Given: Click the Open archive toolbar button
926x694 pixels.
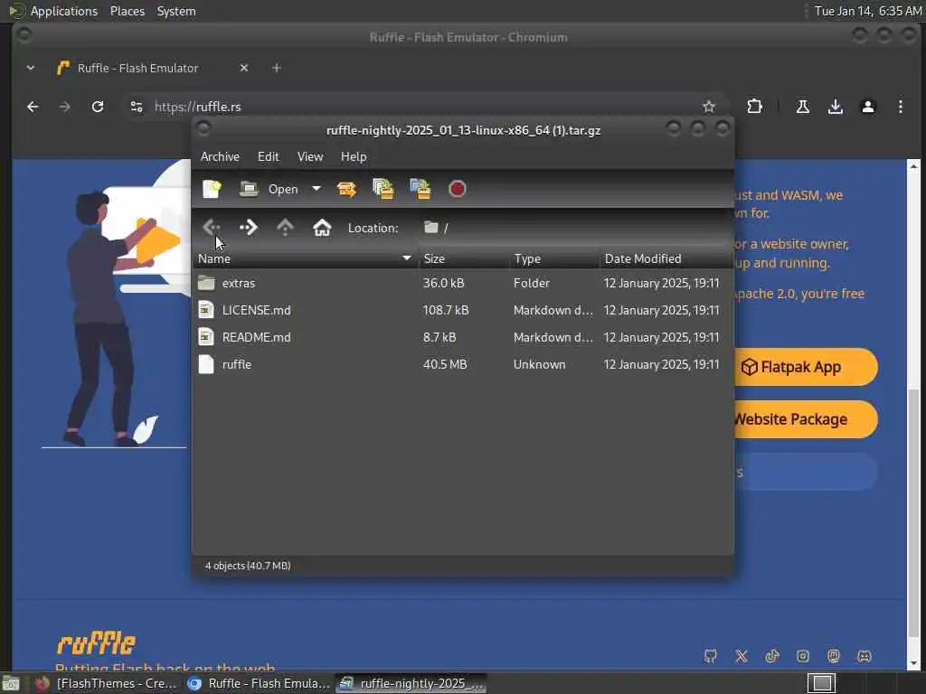Looking at the screenshot, I should click(269, 189).
